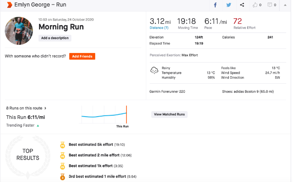
Task: Click Wind Speed 24.7 mi/h value
Action: click(x=272, y=73)
